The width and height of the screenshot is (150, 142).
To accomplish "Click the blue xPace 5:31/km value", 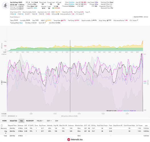I will [x=72, y=4].
